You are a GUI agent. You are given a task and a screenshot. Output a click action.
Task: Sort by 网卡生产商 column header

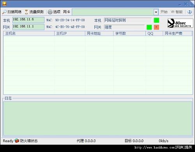(177, 33)
